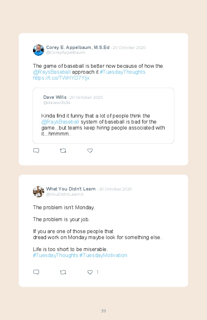
Task: Click the @YouDidntLearnIt handle
Action: tap(65, 194)
